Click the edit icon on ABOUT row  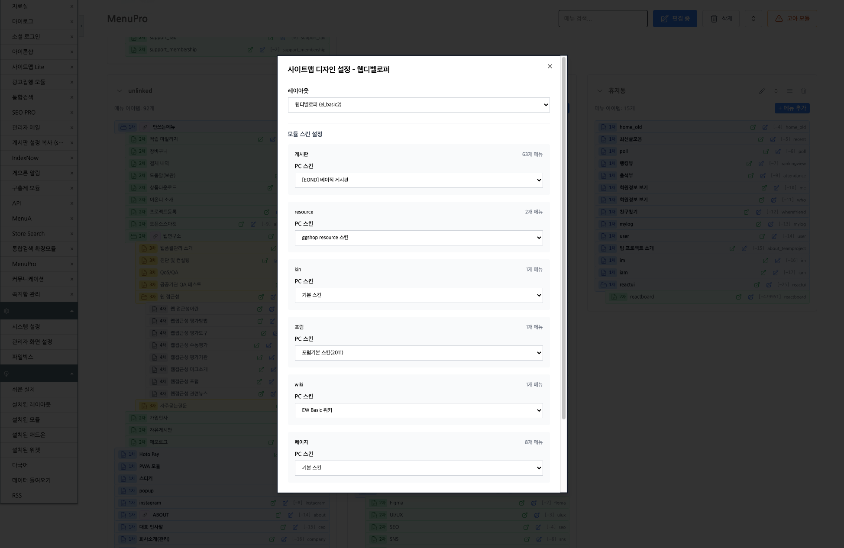(x=290, y=515)
